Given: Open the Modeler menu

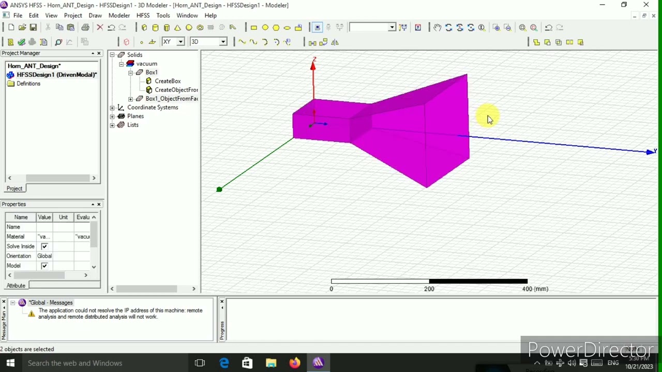Looking at the screenshot, I should (x=119, y=16).
